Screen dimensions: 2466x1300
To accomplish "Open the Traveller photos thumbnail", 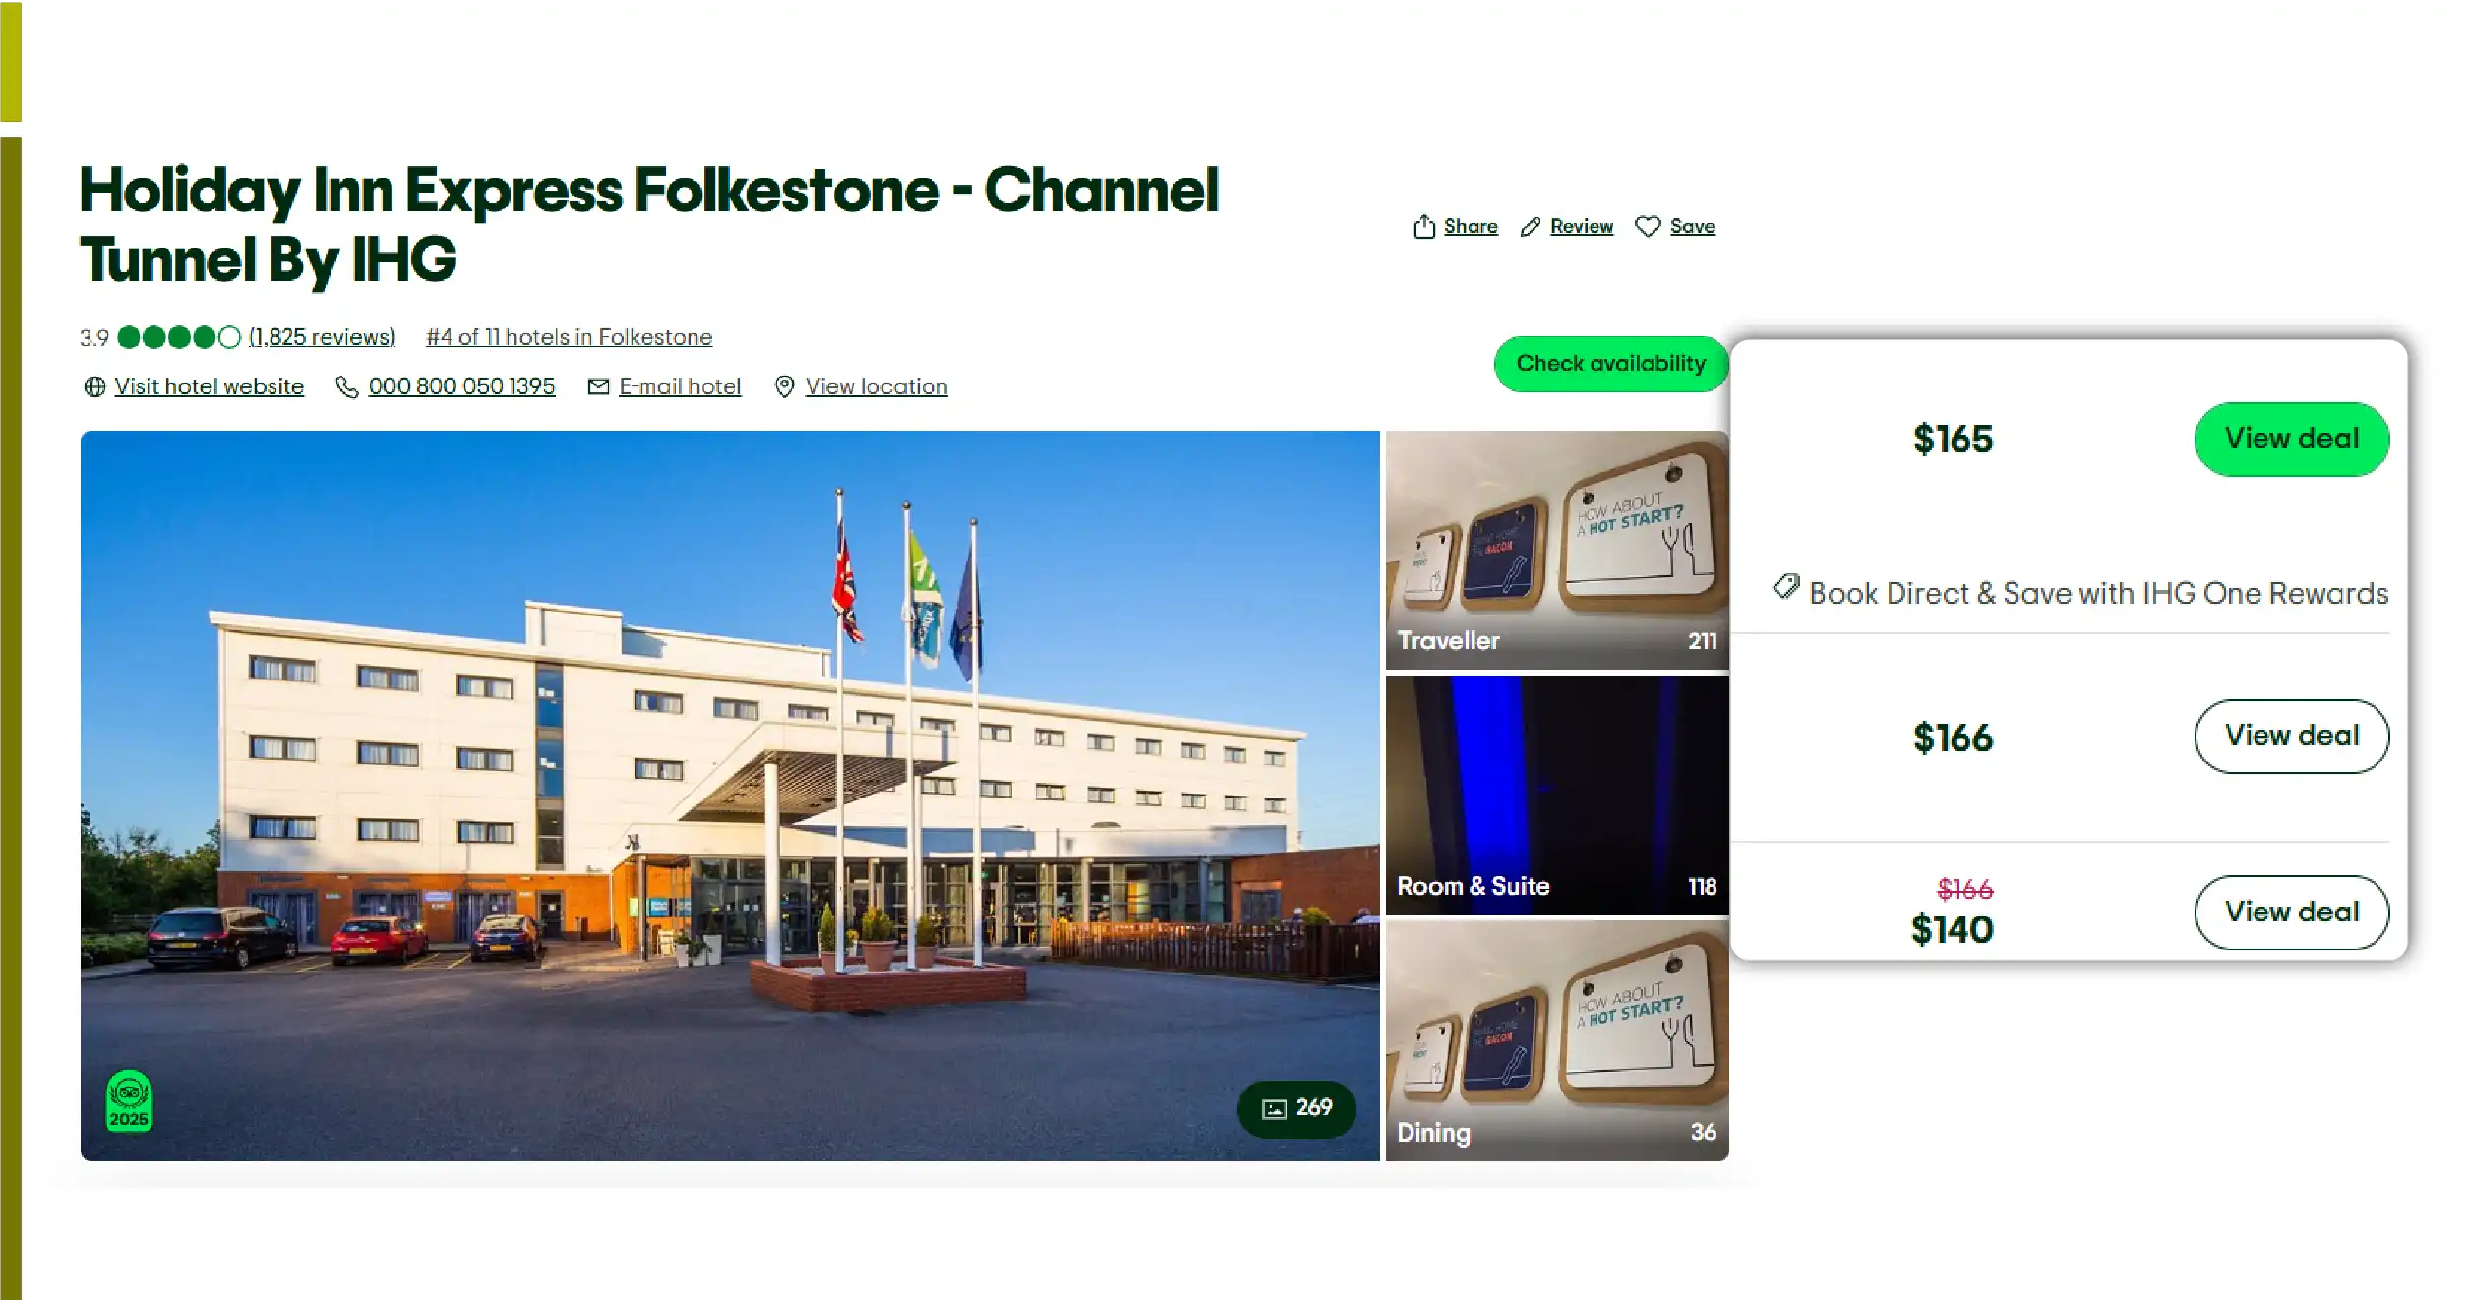I will [1556, 550].
